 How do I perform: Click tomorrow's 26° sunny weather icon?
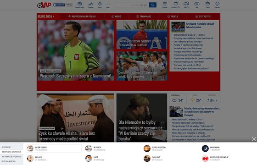[x=193, y=100]
